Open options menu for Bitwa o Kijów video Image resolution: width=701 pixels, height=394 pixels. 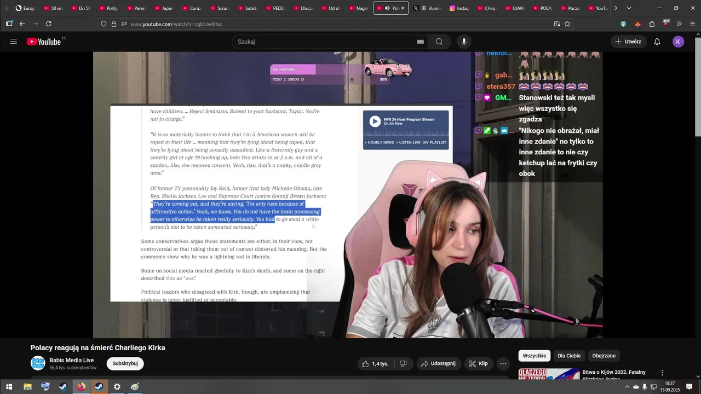click(662, 373)
